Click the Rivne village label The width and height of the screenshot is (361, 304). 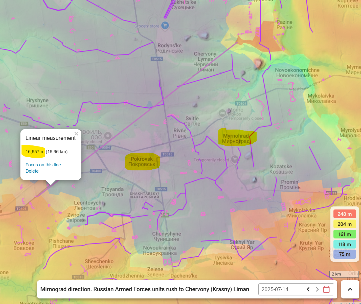[180, 133]
